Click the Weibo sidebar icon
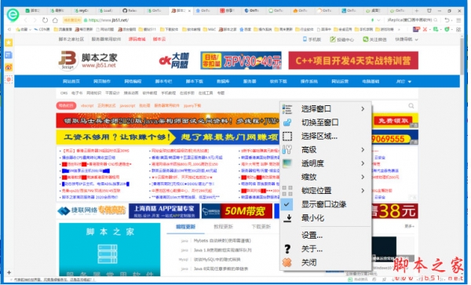Image resolution: width=471 pixels, height=285 pixels. tap(9, 68)
